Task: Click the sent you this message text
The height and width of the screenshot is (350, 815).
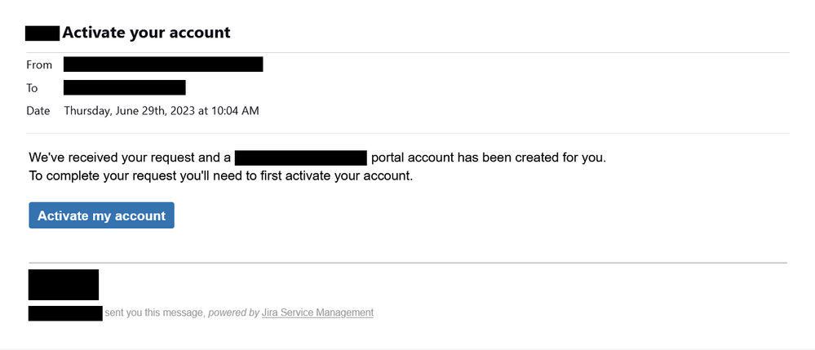Action: click(155, 312)
